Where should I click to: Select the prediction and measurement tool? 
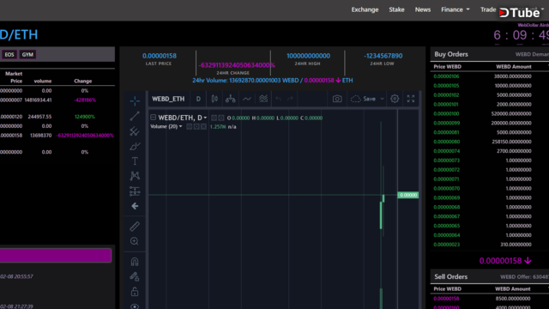(135, 191)
